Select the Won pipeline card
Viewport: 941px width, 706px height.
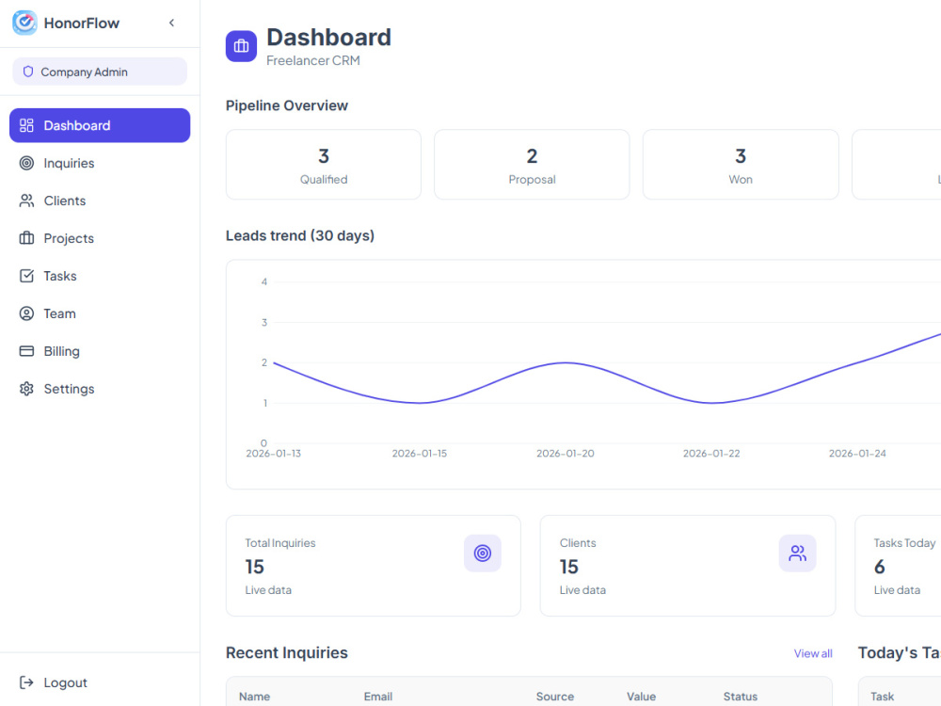point(741,165)
